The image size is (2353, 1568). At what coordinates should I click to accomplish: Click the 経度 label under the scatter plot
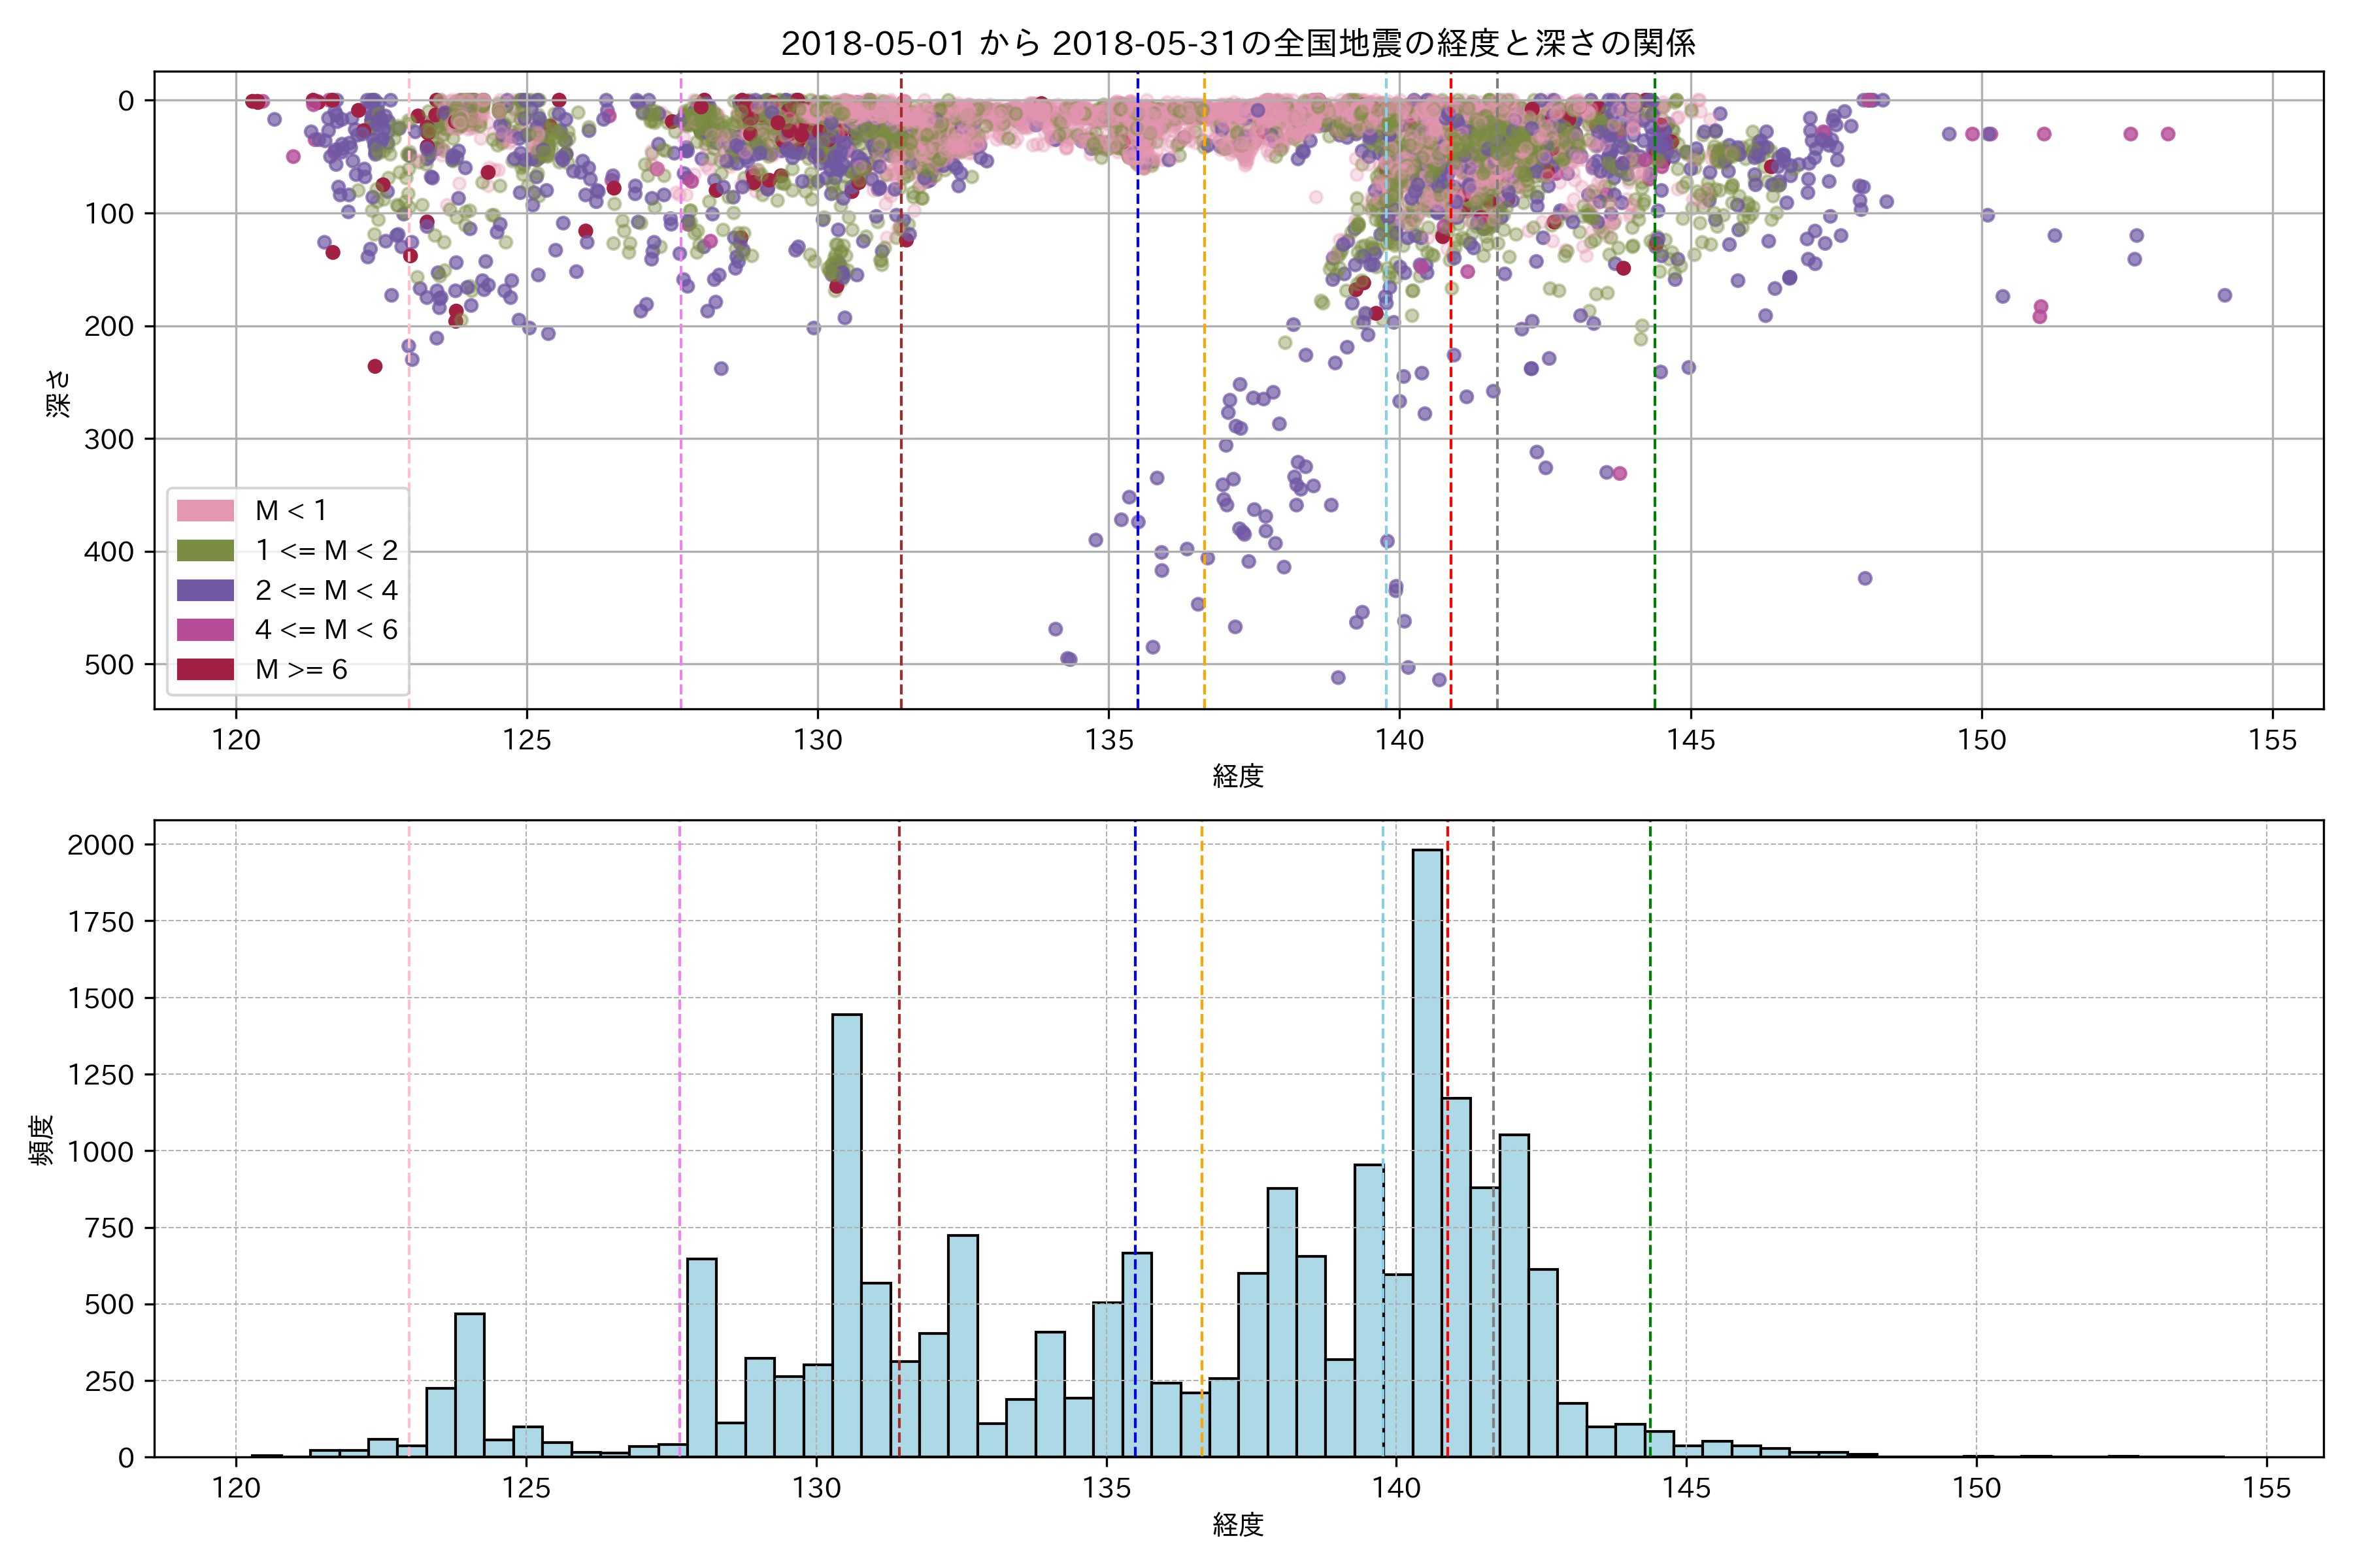pos(1237,776)
